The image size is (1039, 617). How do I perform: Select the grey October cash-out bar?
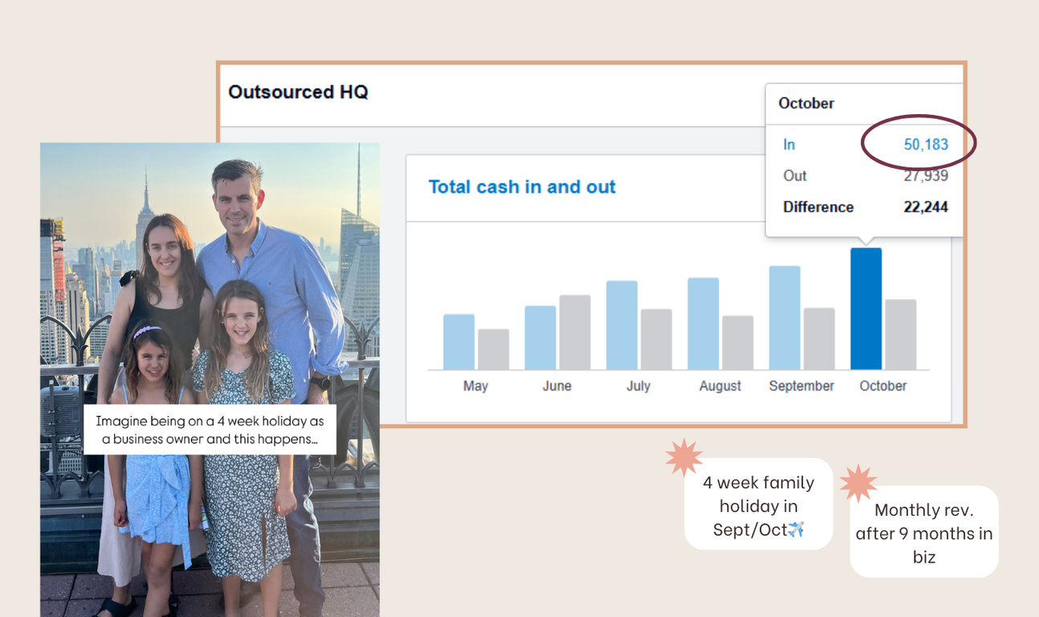(901, 334)
